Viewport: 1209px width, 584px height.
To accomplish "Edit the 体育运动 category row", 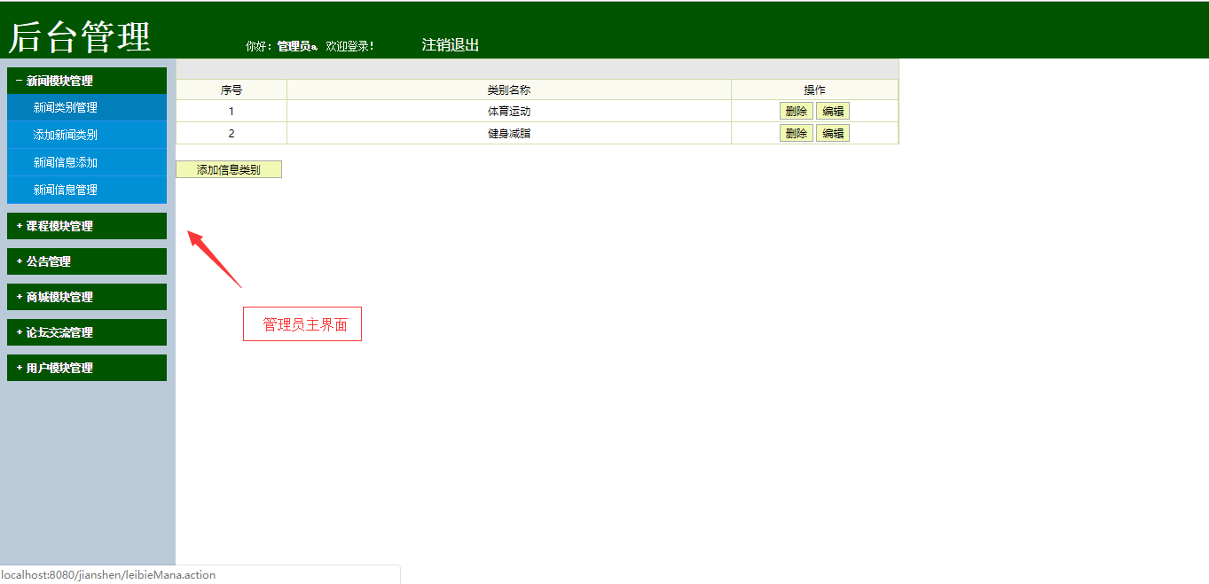I will [833, 111].
